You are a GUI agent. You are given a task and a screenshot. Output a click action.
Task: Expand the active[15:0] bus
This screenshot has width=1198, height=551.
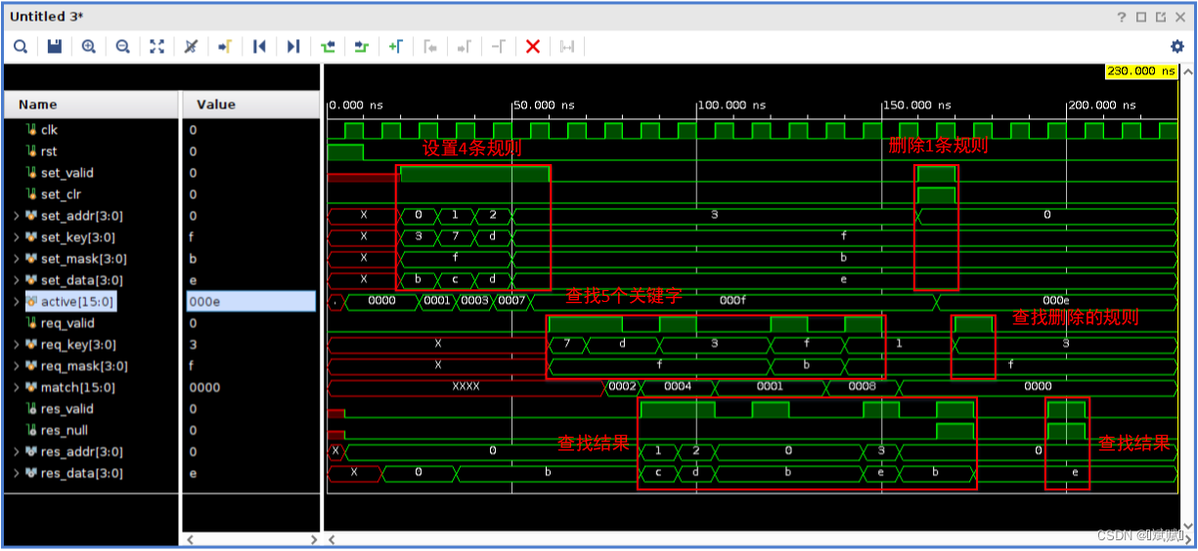[x=16, y=302]
